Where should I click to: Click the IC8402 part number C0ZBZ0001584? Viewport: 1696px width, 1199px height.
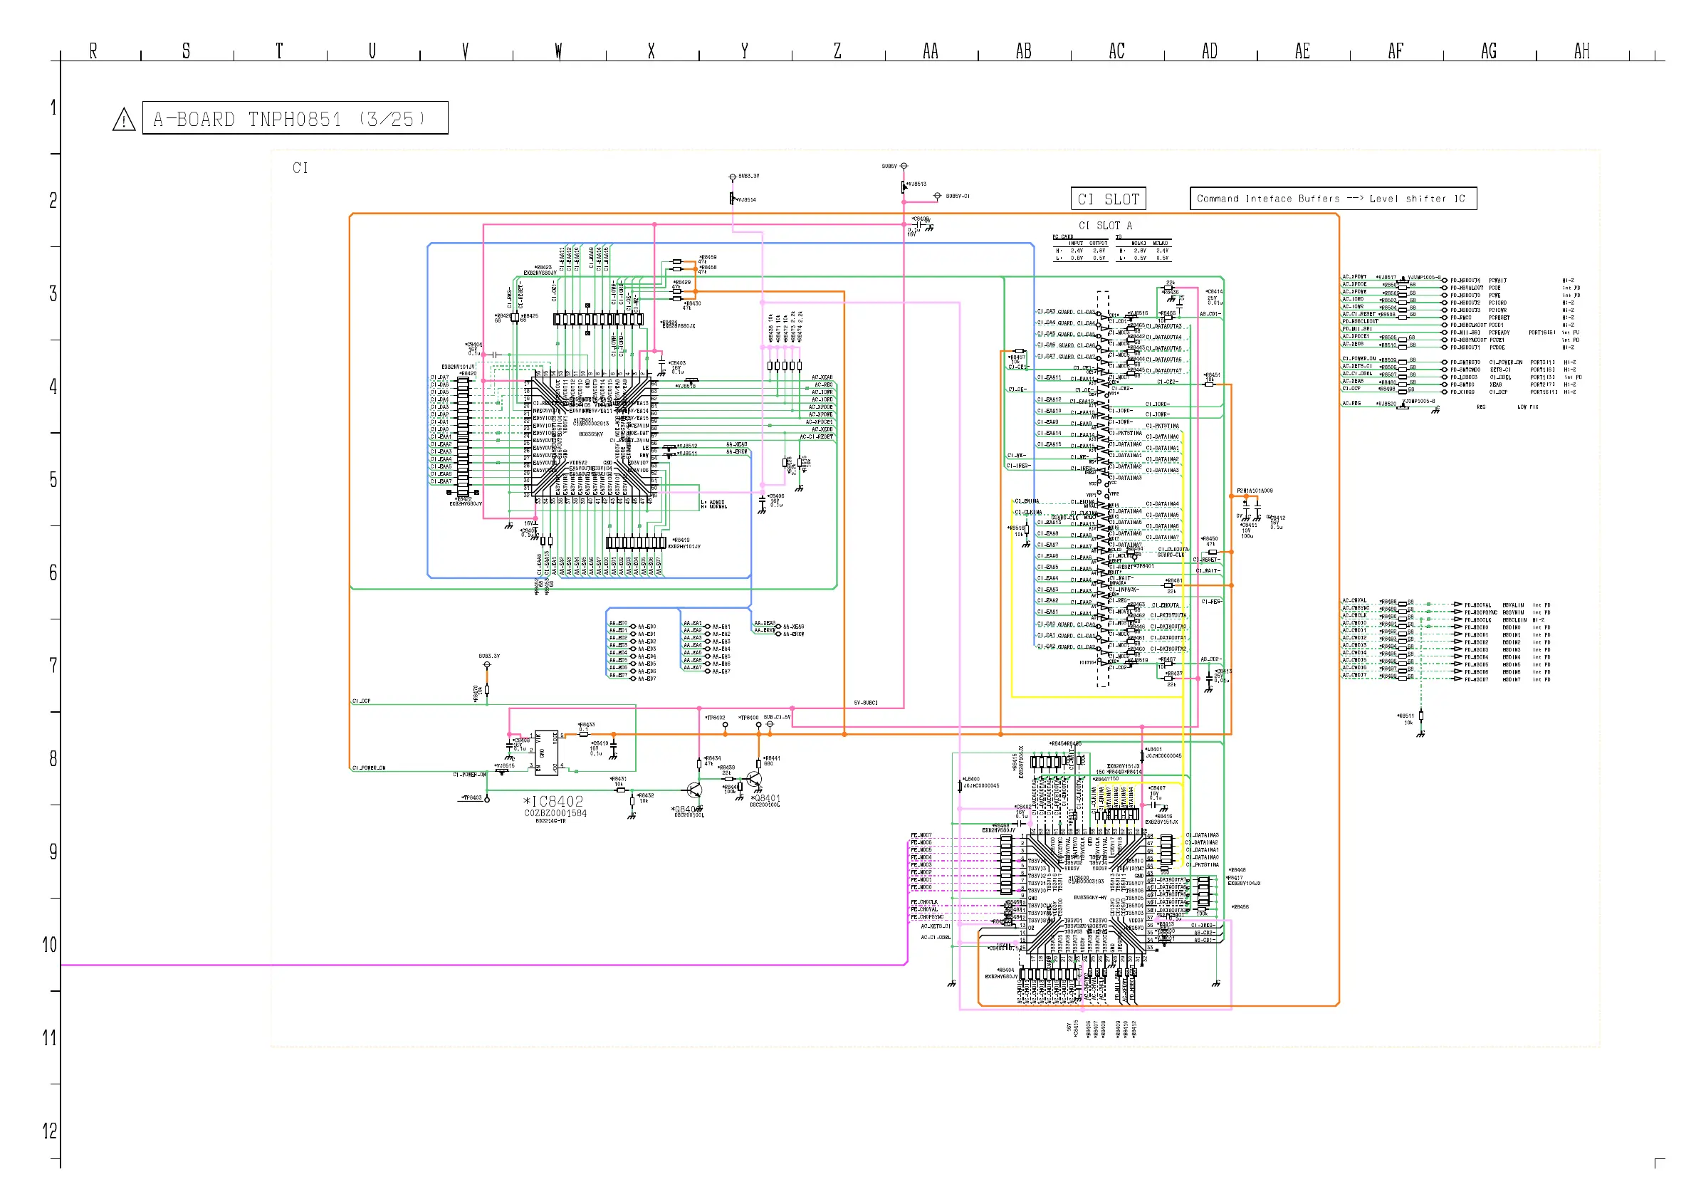[555, 813]
